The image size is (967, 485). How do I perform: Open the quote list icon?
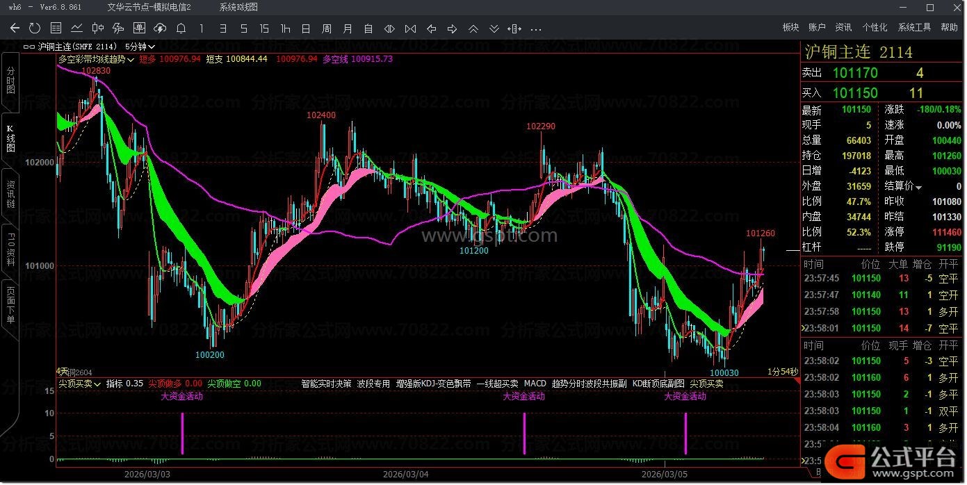pos(56,28)
